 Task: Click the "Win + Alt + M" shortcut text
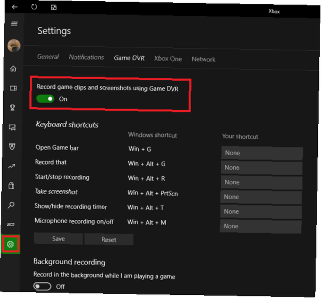[147, 222]
